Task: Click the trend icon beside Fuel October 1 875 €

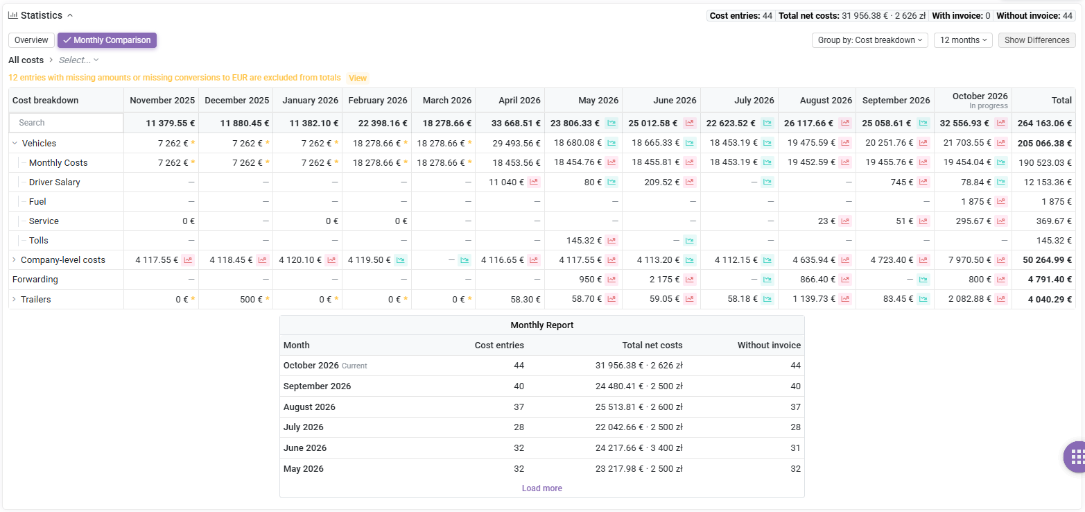Action: 1001,202
